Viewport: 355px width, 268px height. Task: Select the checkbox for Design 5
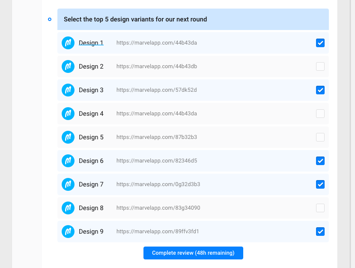pyautogui.click(x=320, y=137)
